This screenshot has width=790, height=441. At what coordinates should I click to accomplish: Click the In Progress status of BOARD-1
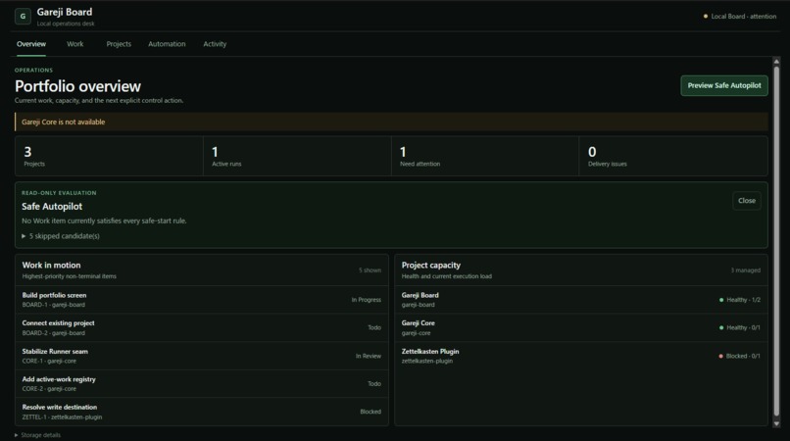click(367, 300)
